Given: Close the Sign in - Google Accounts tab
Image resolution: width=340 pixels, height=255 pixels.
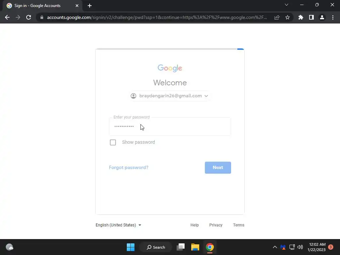Looking at the screenshot, I should [x=77, y=6].
